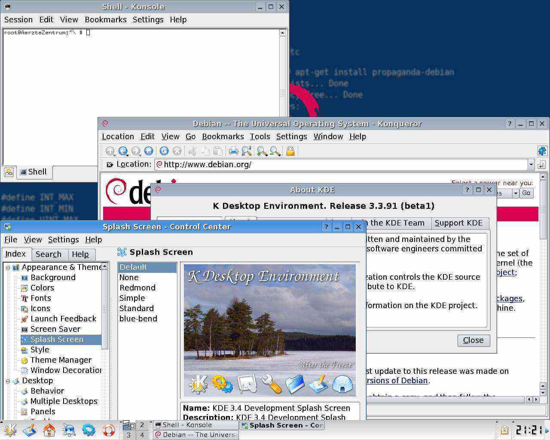Open the Session menu in Konsole
The image size is (550, 440).
[18, 20]
